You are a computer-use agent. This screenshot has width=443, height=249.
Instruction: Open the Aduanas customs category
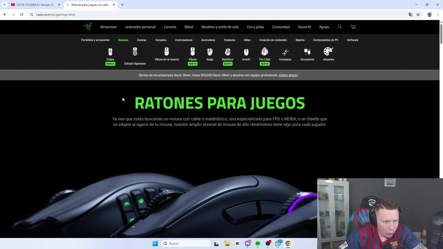(328, 54)
